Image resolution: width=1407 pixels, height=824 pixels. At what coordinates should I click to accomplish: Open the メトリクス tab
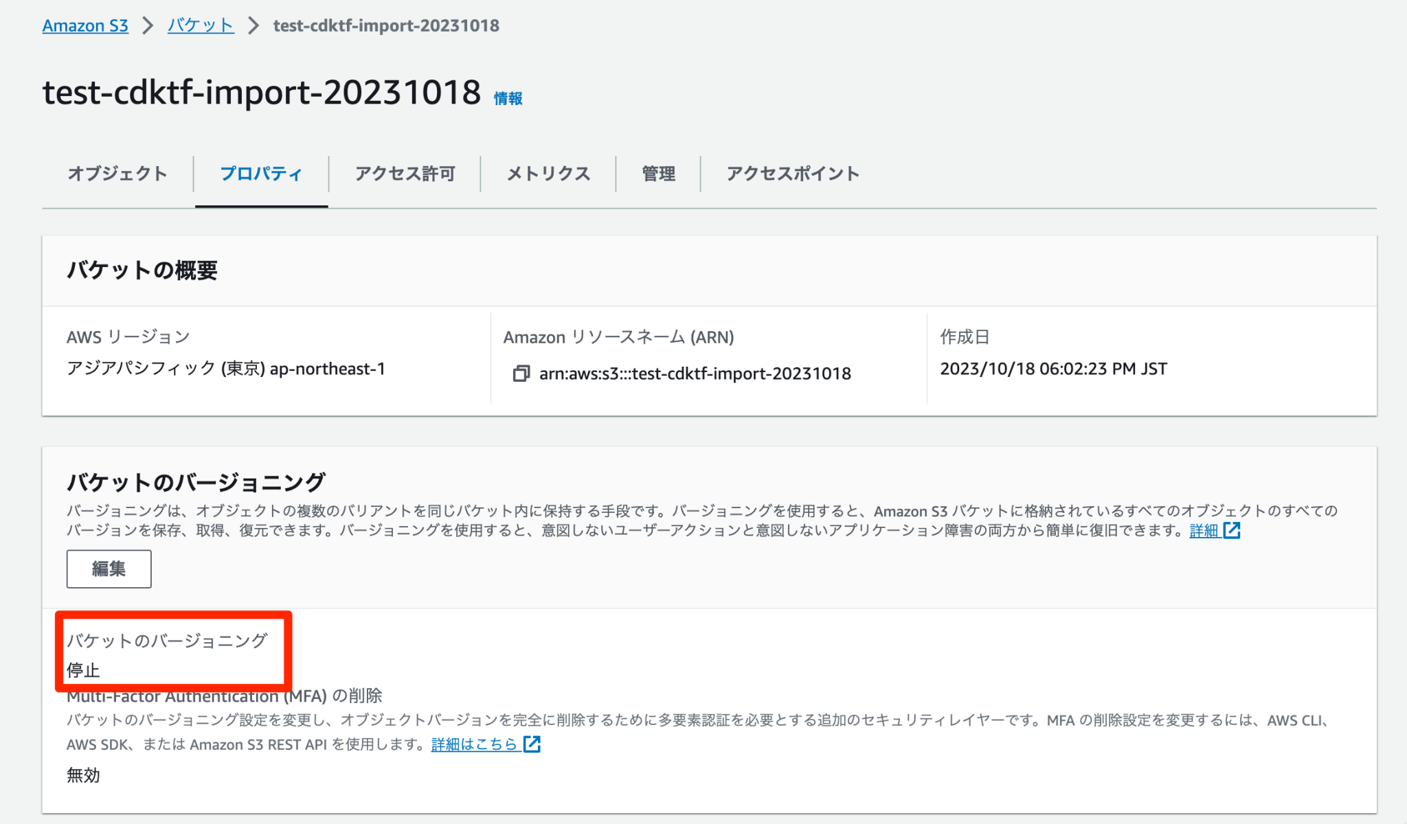pyautogui.click(x=548, y=174)
